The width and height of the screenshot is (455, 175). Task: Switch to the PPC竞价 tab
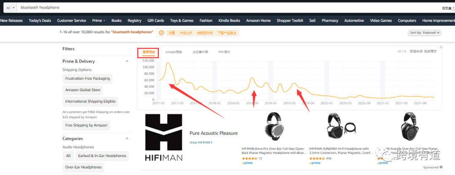click(224, 52)
